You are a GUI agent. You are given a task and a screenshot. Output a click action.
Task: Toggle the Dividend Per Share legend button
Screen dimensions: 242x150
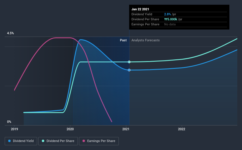(x=58, y=141)
